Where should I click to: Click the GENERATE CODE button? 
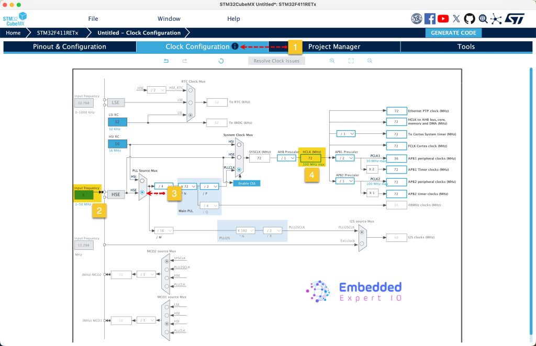453,33
